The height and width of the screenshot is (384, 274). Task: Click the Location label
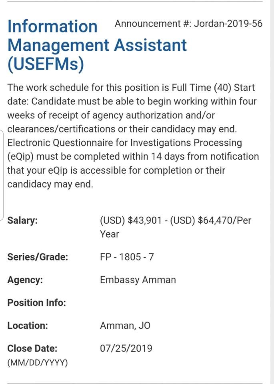pos(28,325)
